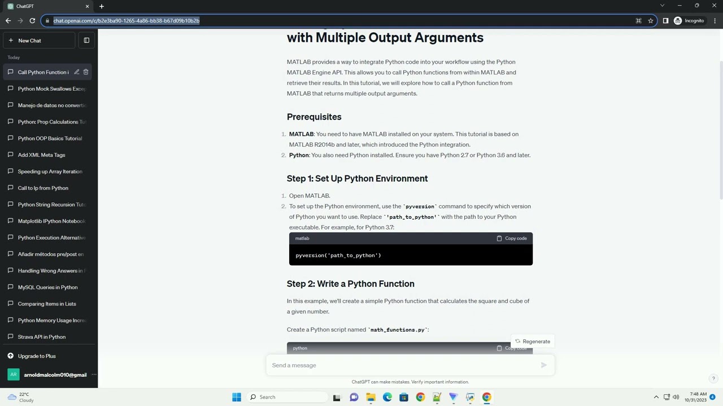The height and width of the screenshot is (406, 723).
Task: Open Comparing Items in Lists chat
Action: [x=49, y=304]
